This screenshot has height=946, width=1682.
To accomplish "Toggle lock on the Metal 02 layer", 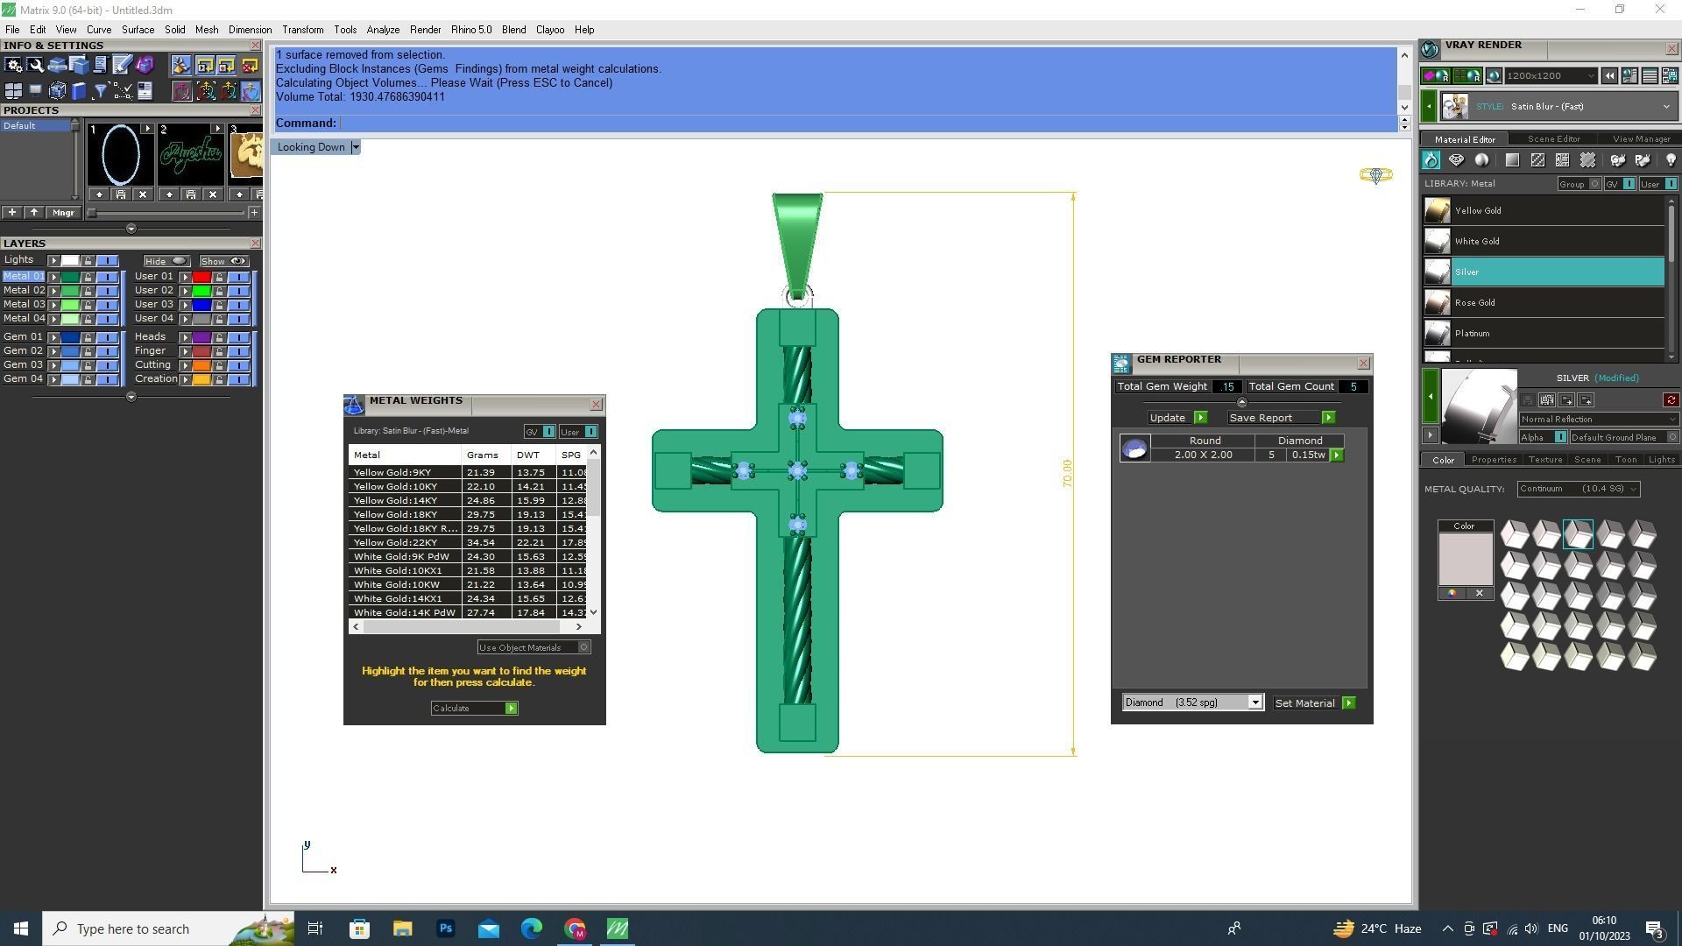I will (88, 291).
